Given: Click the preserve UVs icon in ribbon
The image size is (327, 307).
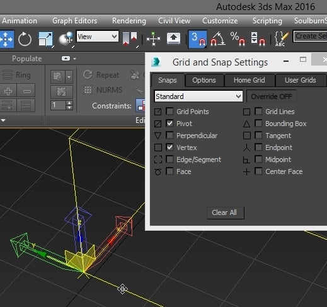Looking at the screenshot, I should [x=58, y=77].
